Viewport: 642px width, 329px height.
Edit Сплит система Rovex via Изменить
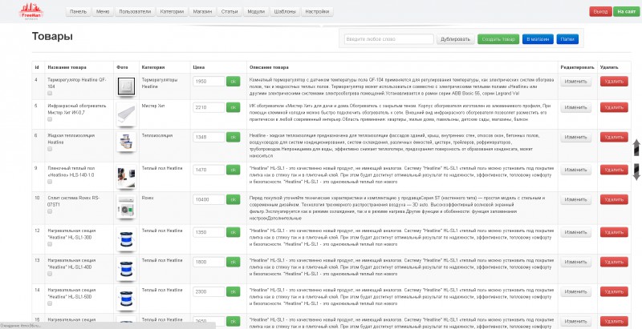click(x=575, y=199)
